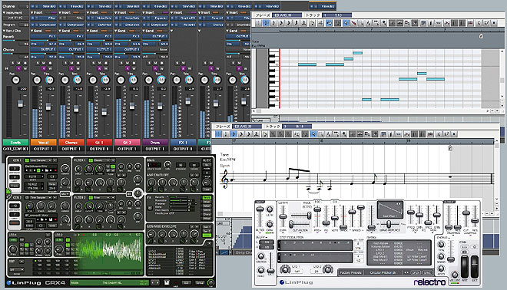Click the wave display in relectro plugin
Screen dimensions: 507x290
390,209
